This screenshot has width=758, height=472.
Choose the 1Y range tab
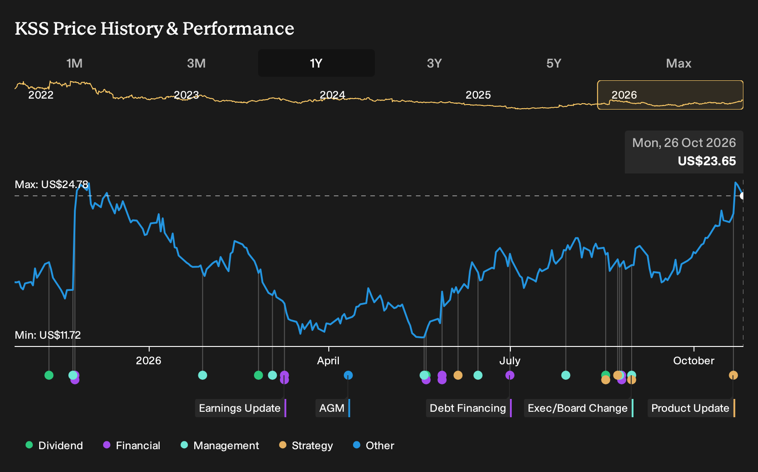coord(316,63)
